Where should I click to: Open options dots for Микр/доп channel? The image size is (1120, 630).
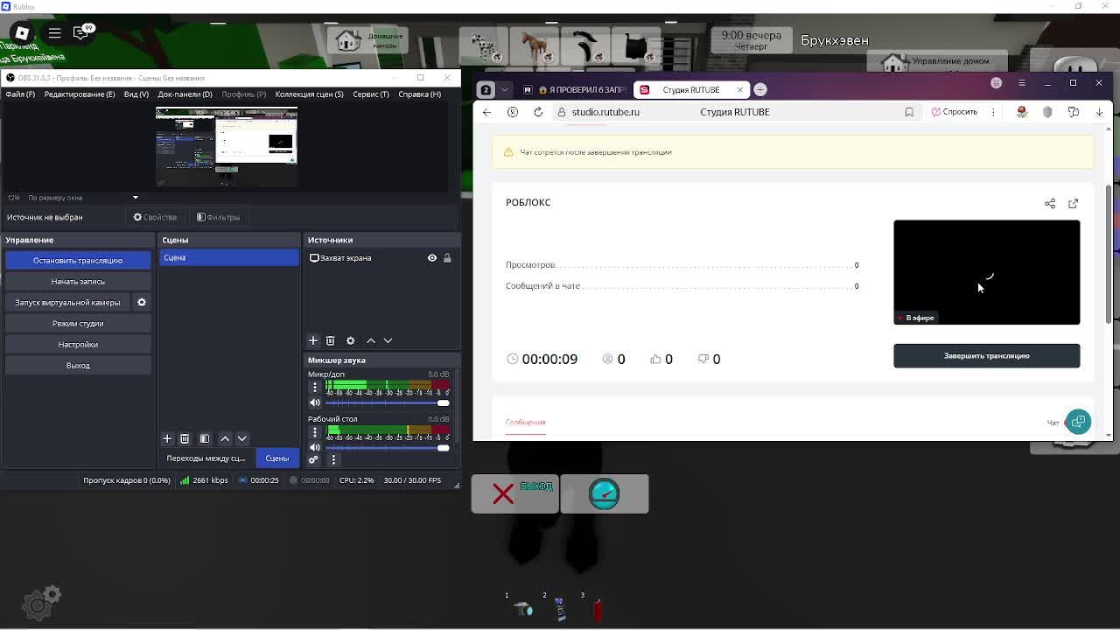pos(315,387)
